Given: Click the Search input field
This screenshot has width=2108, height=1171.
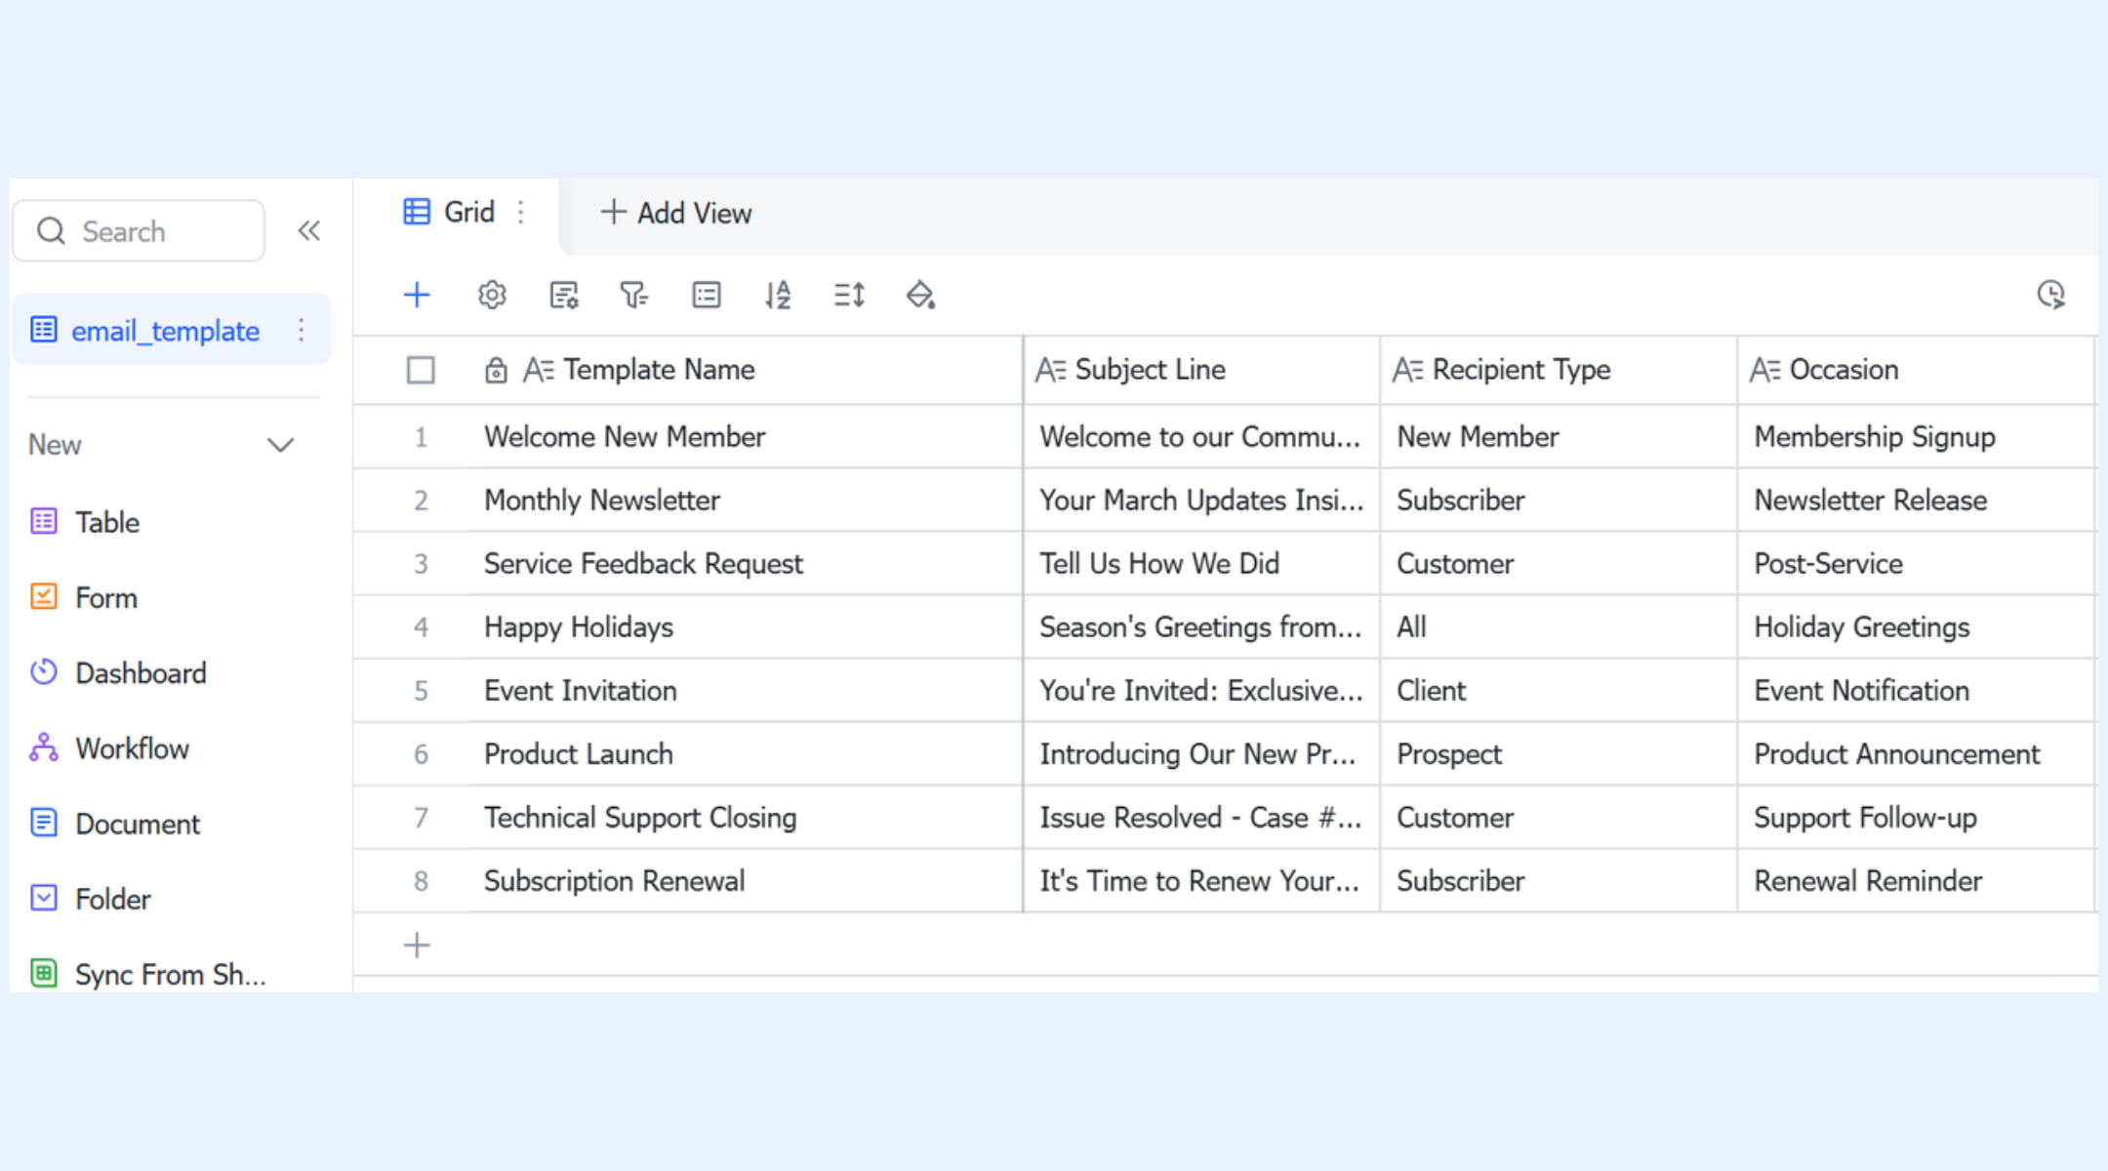Looking at the screenshot, I should 140,231.
